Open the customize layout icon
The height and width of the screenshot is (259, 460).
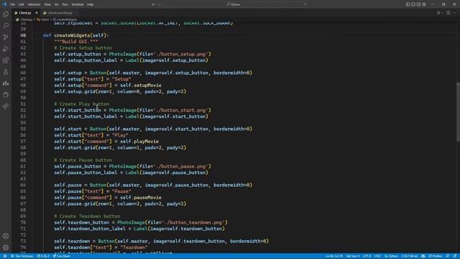(424, 4)
